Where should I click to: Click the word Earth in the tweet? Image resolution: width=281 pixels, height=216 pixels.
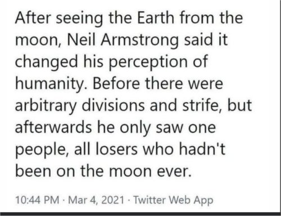click(156, 18)
